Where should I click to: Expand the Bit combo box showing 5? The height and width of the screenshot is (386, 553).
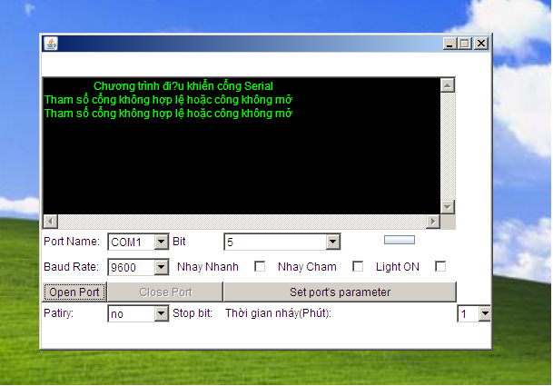(x=332, y=242)
